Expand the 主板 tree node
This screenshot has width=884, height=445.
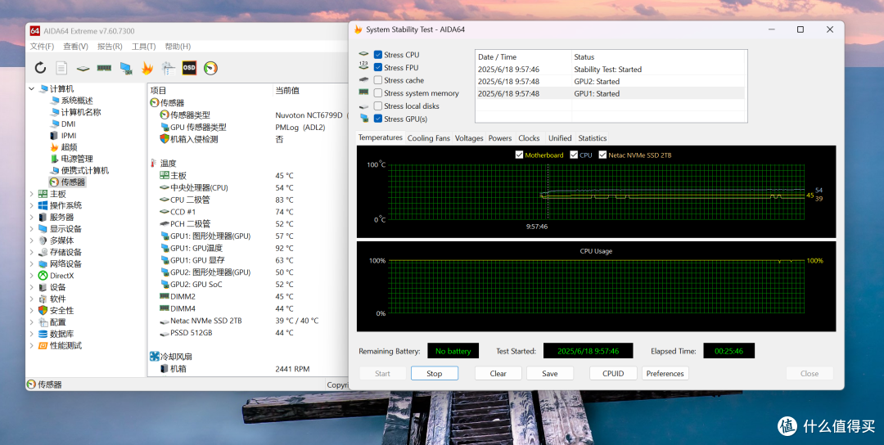tap(32, 194)
